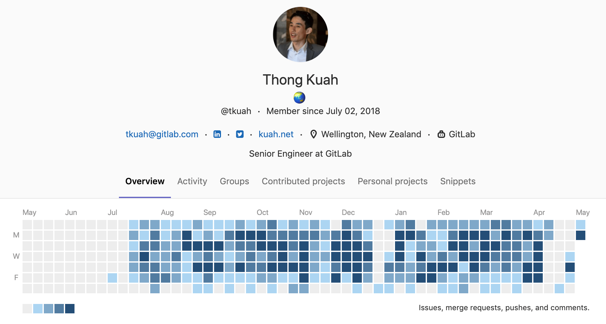Go to the Personal projects tab
Viewport: 606px width, 324px height.
pyautogui.click(x=393, y=181)
